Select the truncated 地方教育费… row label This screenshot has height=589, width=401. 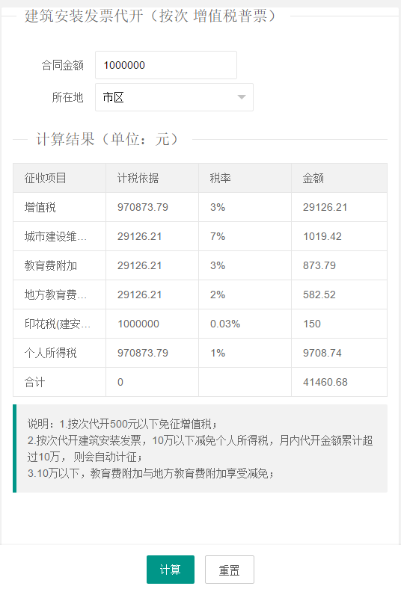(55, 294)
